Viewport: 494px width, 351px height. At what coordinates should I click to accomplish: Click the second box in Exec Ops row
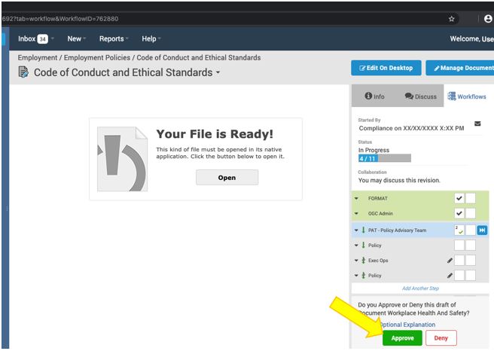[471, 261]
